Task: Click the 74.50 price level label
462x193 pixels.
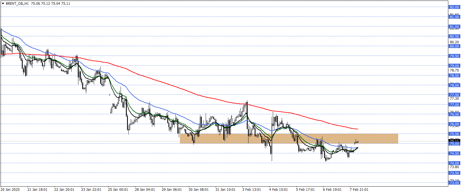Action: pyautogui.click(x=454, y=154)
